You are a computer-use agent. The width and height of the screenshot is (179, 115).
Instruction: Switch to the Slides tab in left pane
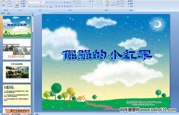[x=3, y=13]
